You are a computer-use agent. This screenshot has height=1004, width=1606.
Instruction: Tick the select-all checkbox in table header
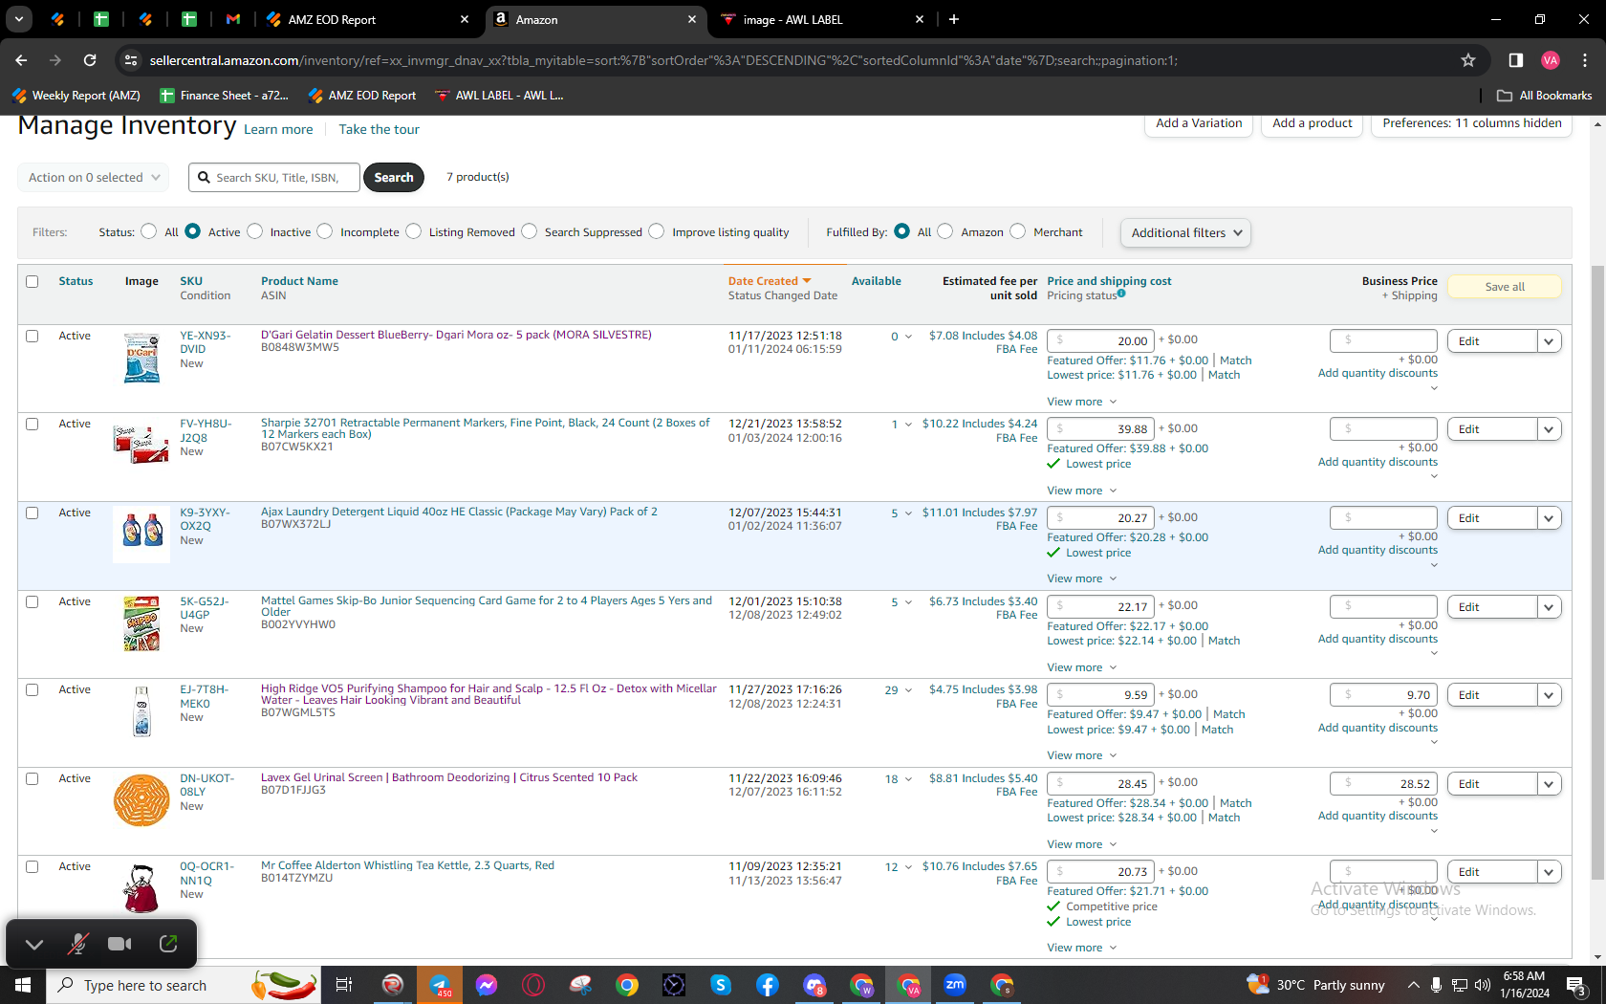[33, 281]
